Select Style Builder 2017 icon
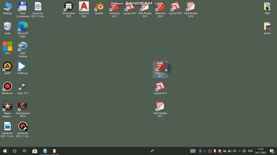 [160, 109]
